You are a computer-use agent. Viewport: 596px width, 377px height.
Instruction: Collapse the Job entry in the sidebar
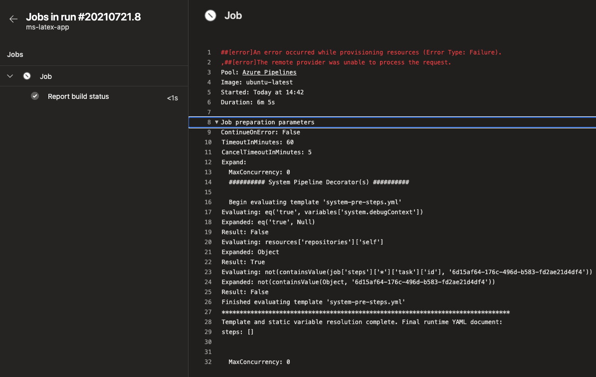tap(10, 76)
